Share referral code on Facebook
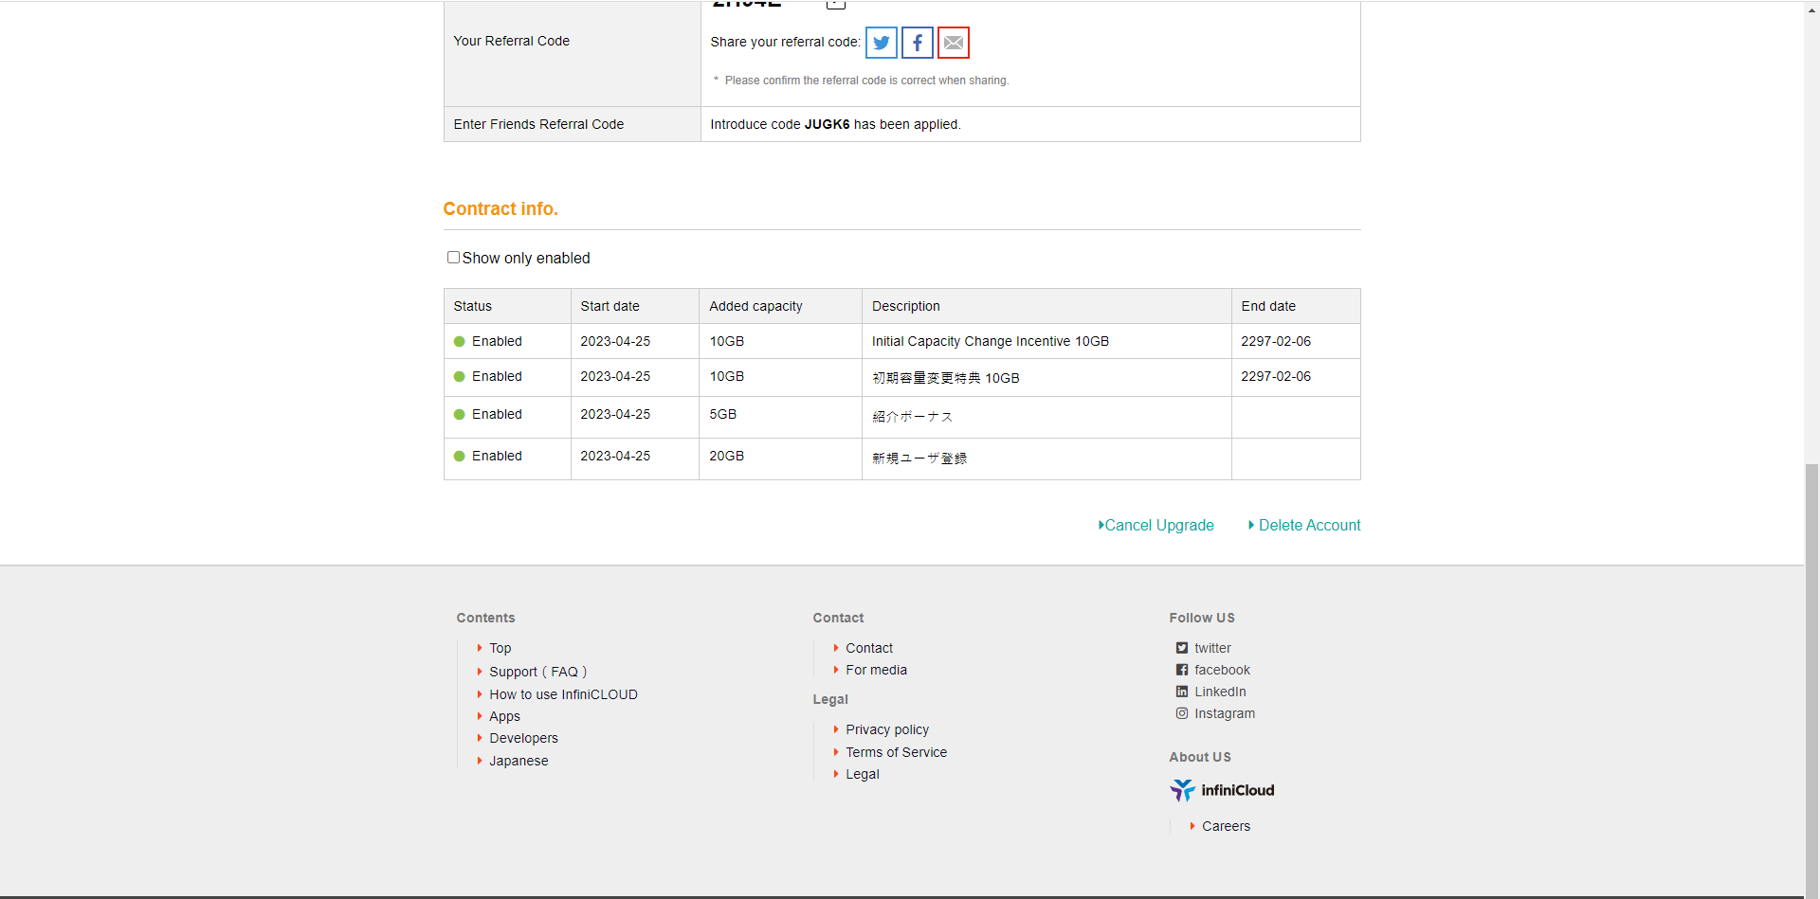 (x=917, y=42)
